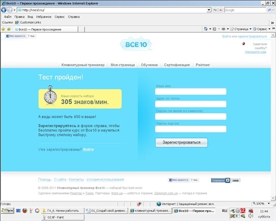
Task: Open the Клавиатурный тренажер nav tab
Action: point(83,65)
